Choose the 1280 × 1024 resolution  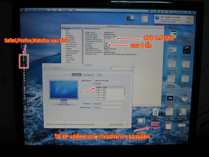109,87
